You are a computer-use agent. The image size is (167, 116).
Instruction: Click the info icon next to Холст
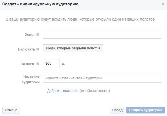coord(38,34)
